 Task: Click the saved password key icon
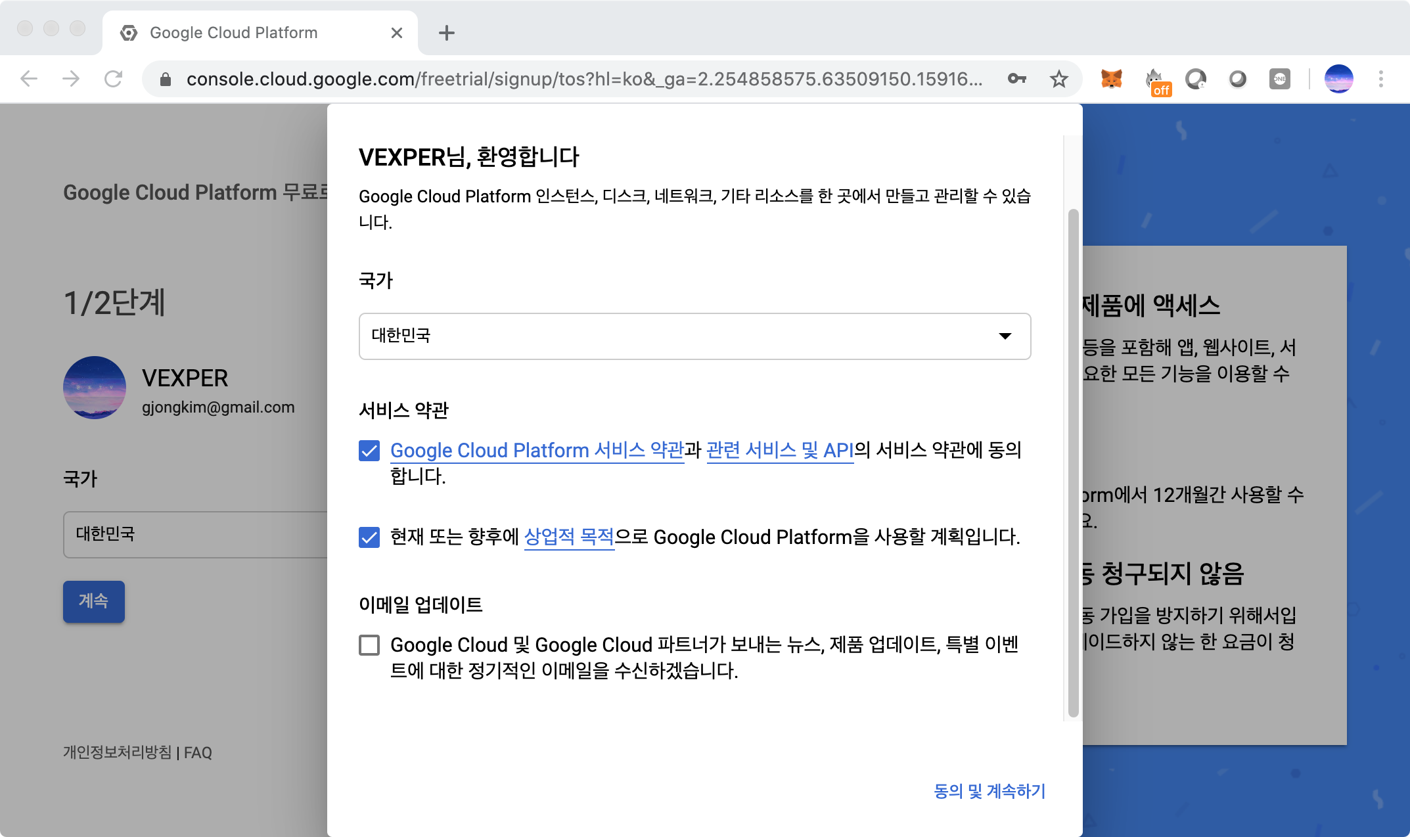pos(1016,79)
